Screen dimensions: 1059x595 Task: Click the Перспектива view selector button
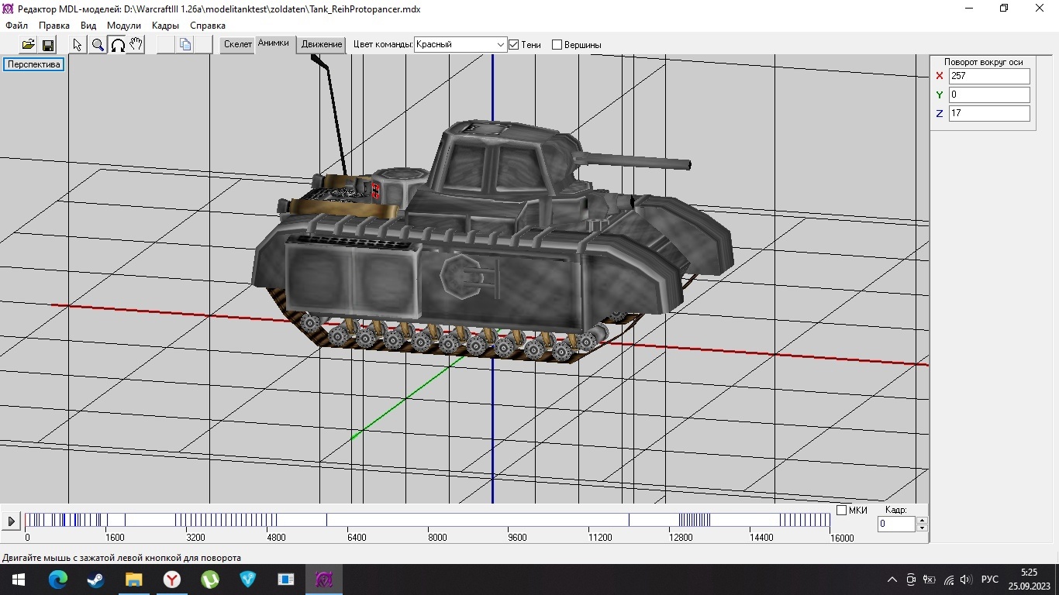[34, 64]
